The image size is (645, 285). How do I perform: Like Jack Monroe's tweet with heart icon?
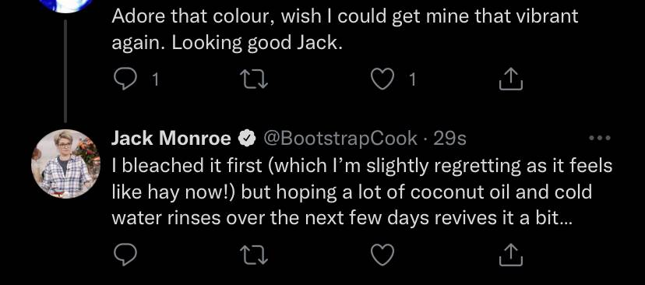click(382, 255)
